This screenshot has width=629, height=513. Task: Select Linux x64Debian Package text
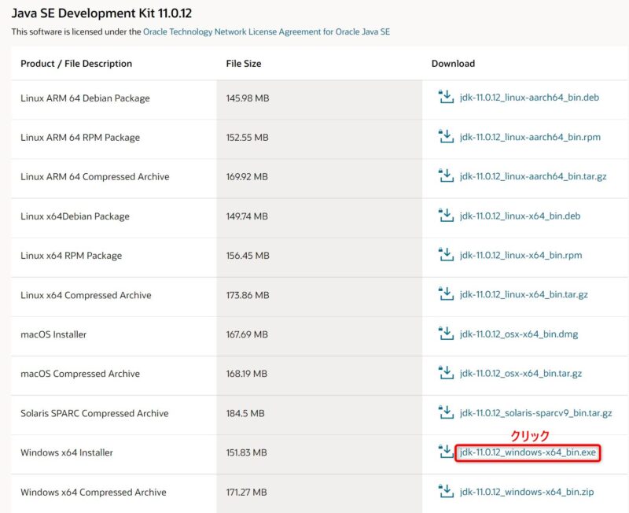[x=75, y=216]
